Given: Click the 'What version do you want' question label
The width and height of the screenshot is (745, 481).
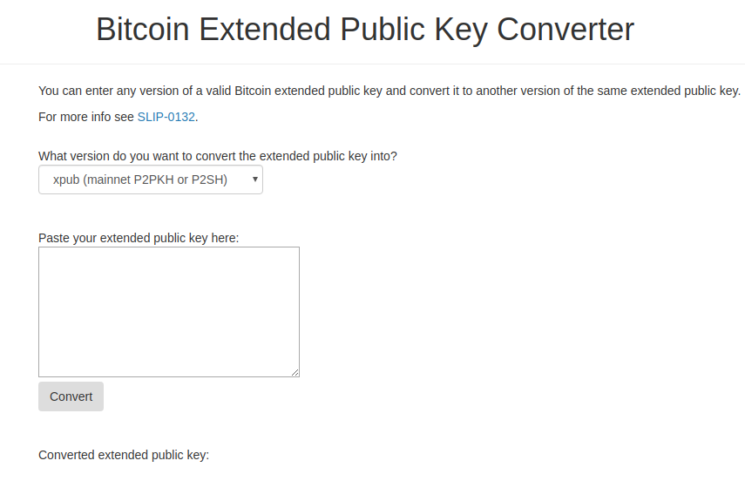Looking at the screenshot, I should pyautogui.click(x=218, y=156).
